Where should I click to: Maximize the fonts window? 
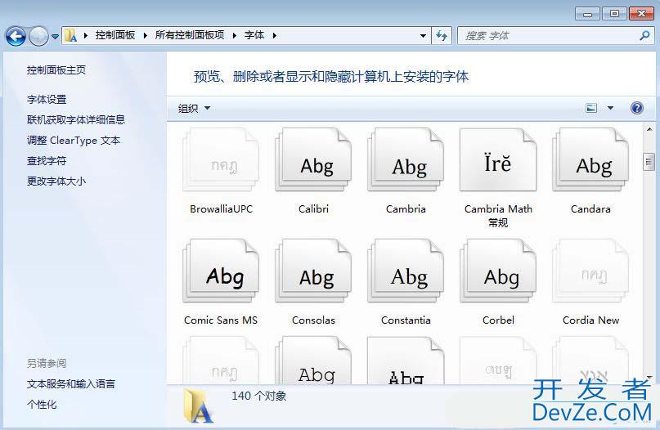click(x=614, y=14)
